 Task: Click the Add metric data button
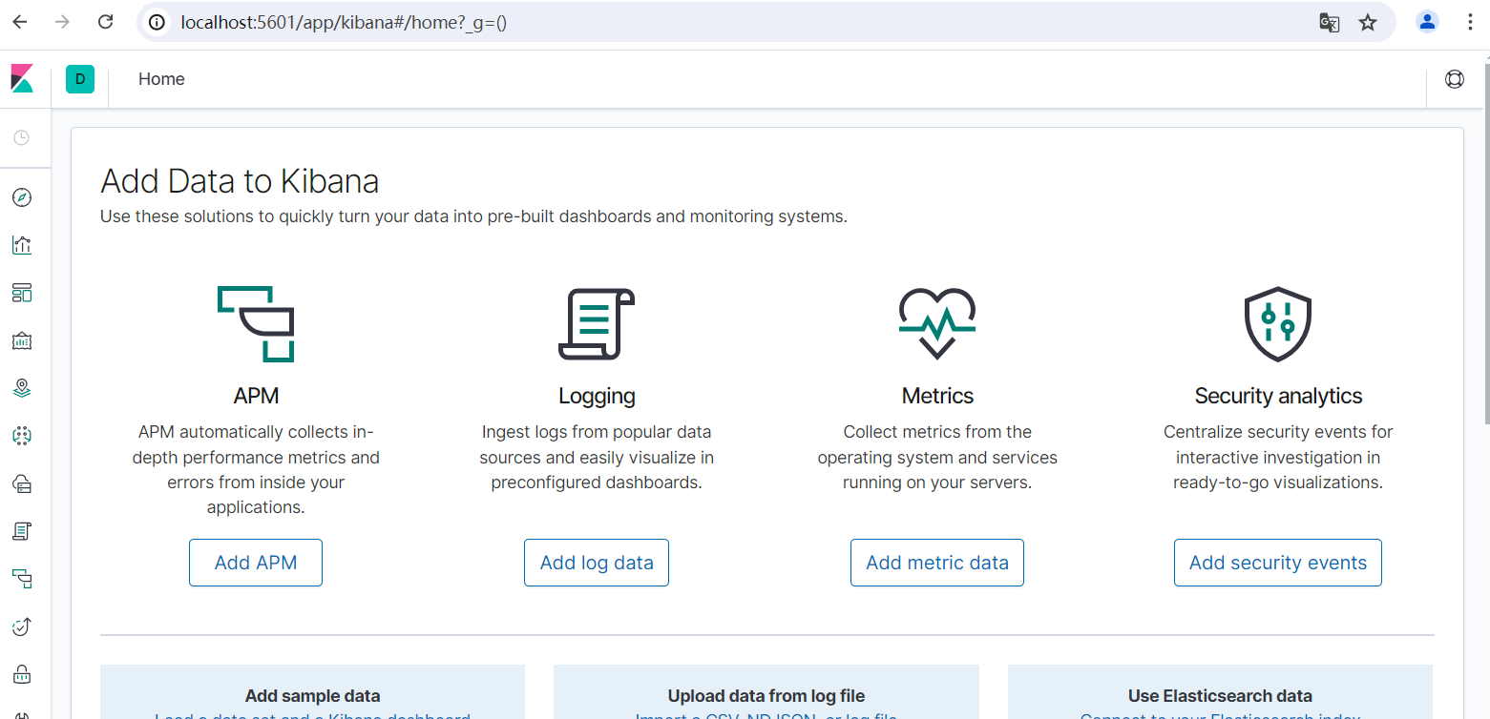pos(937,563)
